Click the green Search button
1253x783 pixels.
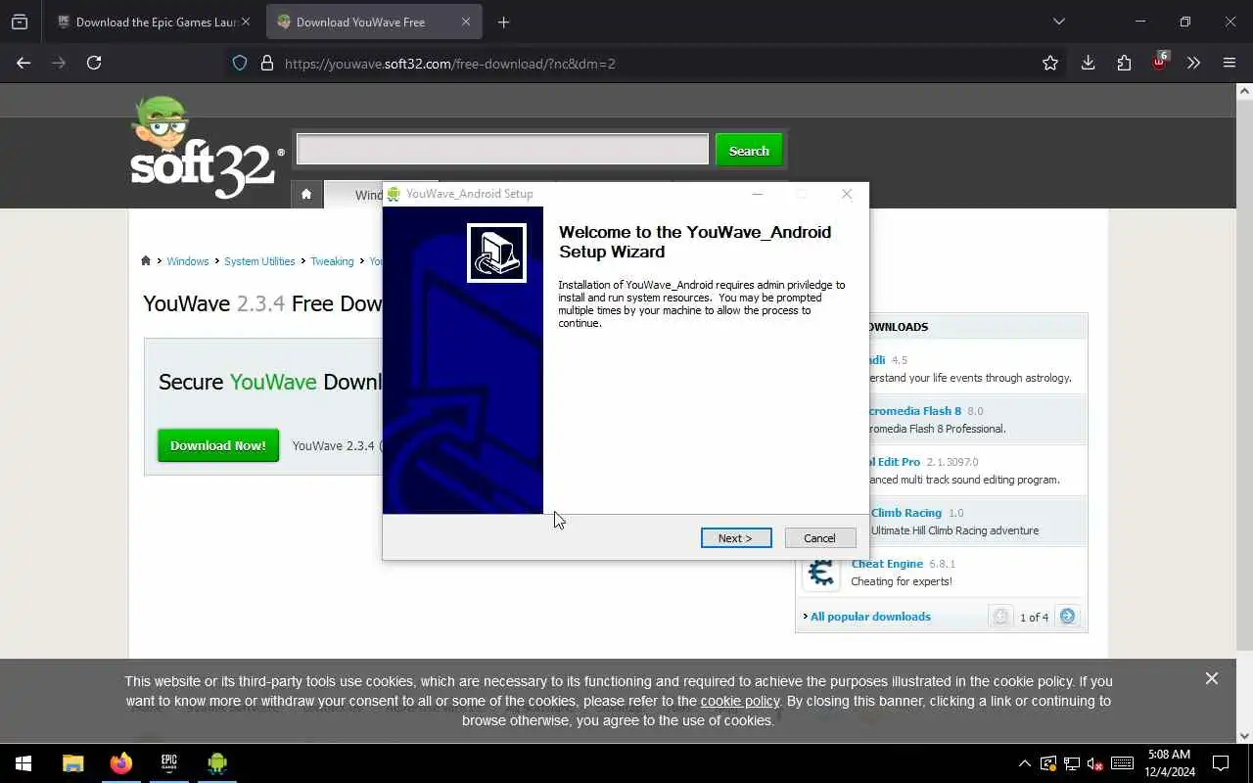749,151
